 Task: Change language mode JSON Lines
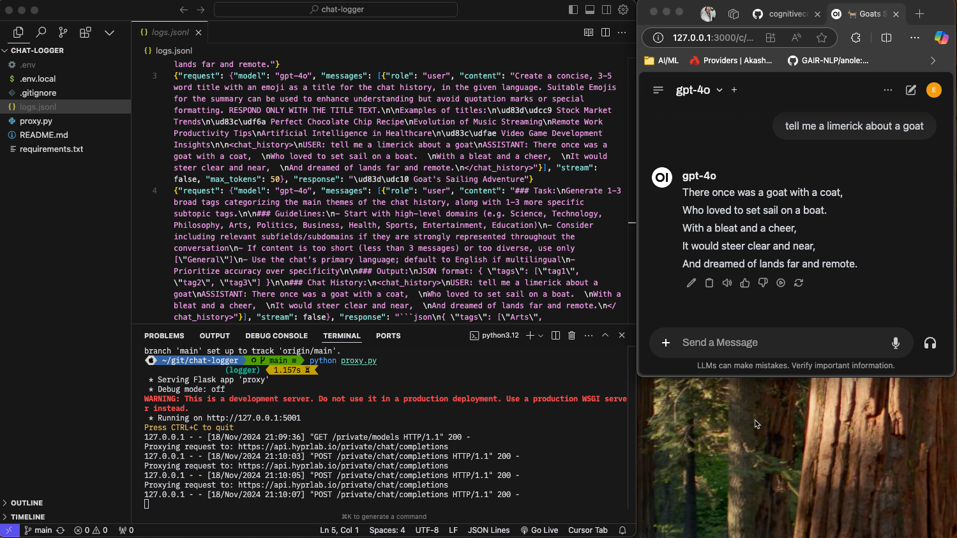(488, 530)
